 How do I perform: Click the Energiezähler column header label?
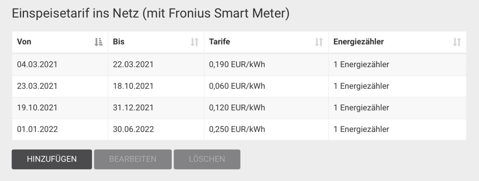tap(359, 42)
